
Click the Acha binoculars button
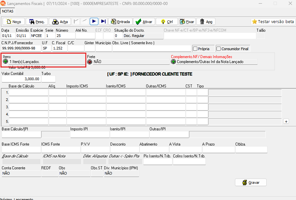(x=60, y=22)
